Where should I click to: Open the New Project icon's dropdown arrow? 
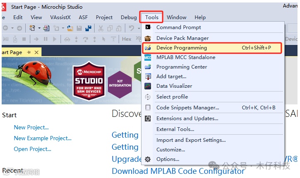point(39,28)
